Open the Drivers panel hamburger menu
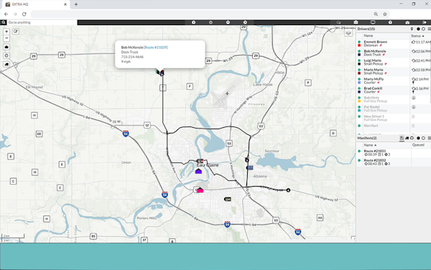 click(429, 29)
